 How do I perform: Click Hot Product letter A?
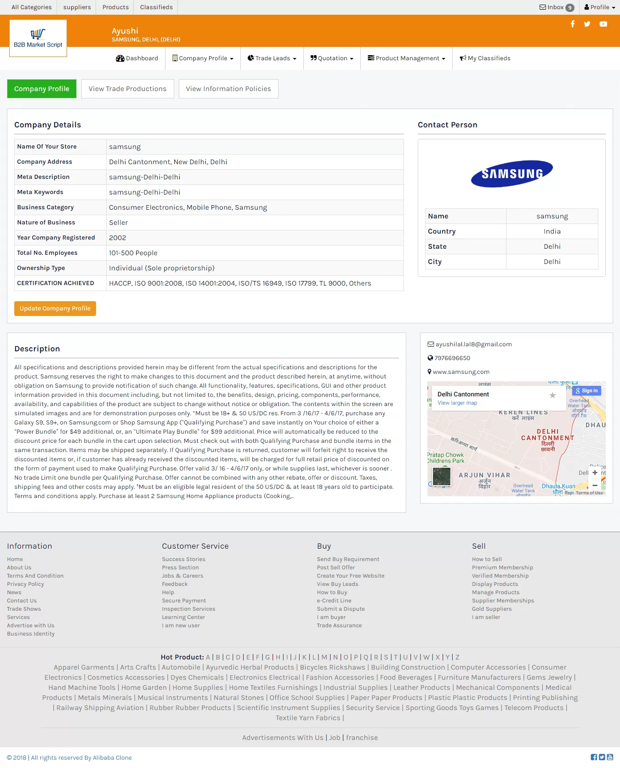point(208,657)
